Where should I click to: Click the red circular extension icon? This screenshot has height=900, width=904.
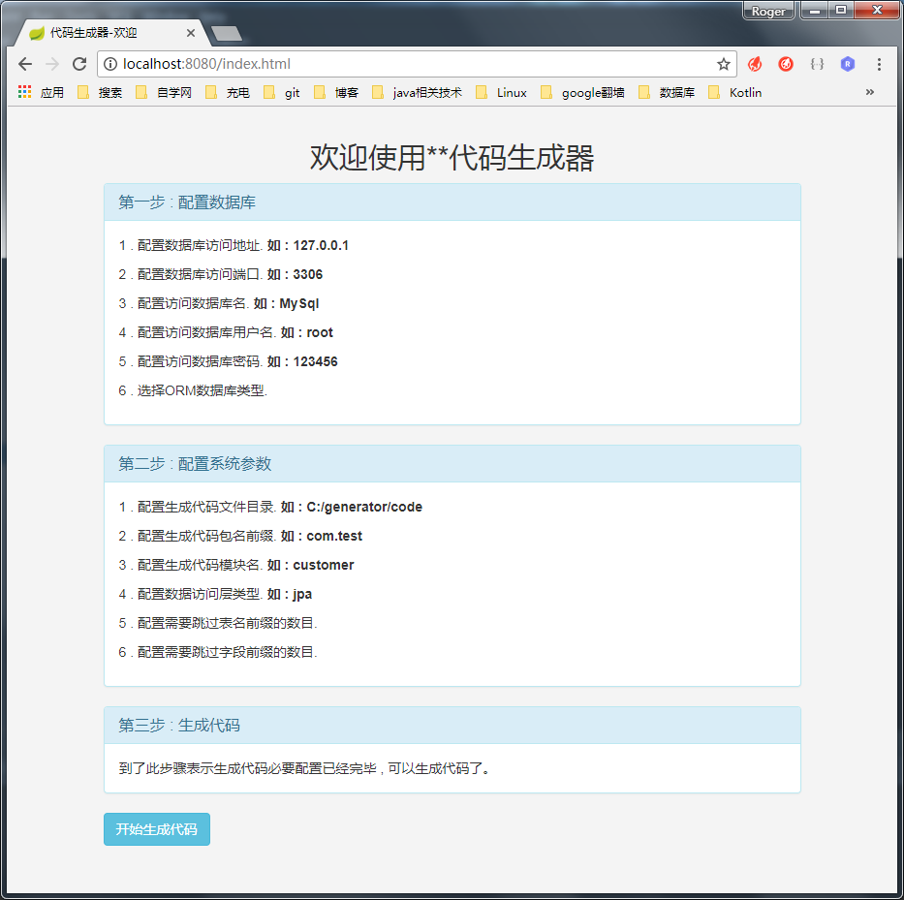pos(786,64)
